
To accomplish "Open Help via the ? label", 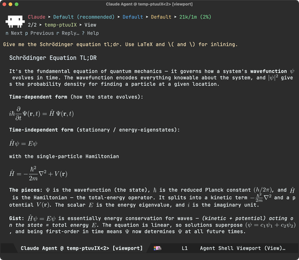I will click(90, 33).
